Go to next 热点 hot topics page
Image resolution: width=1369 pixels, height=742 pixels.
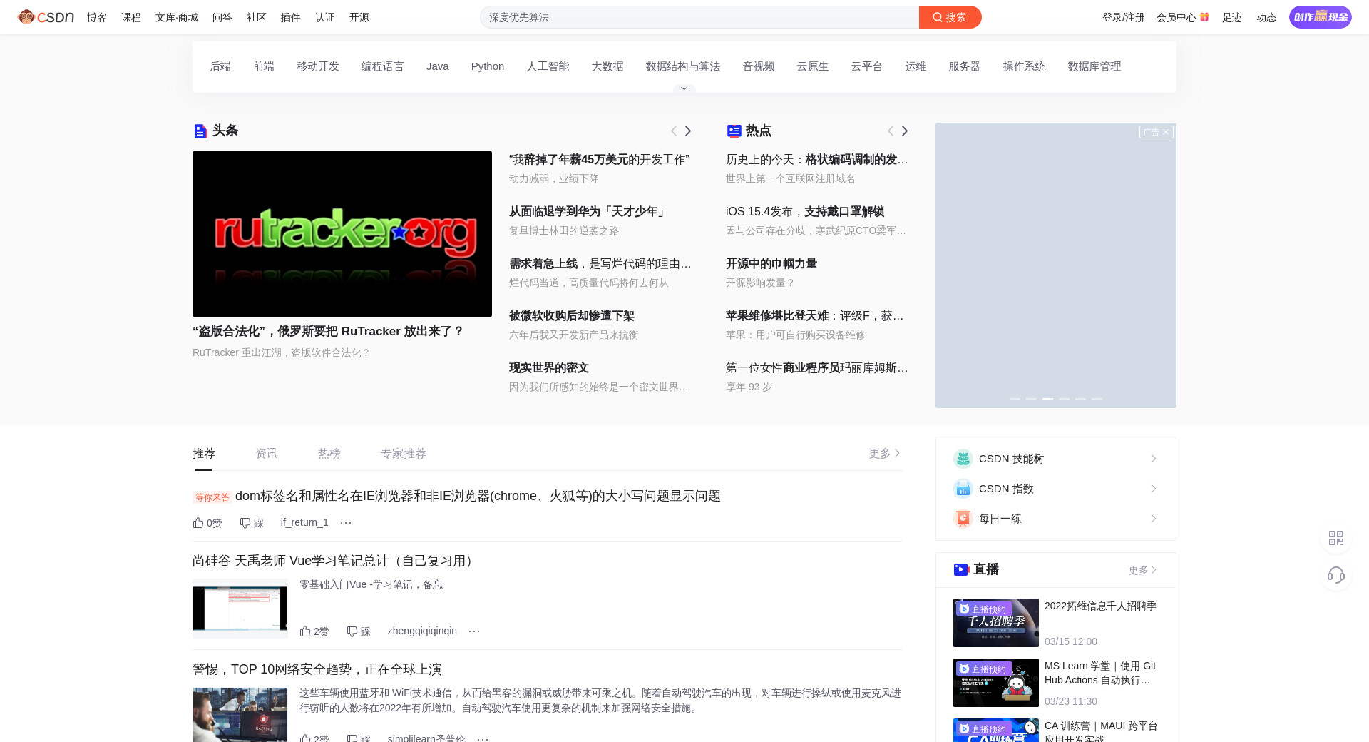(x=905, y=131)
